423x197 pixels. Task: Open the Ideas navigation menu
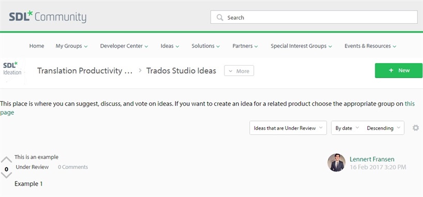point(170,46)
